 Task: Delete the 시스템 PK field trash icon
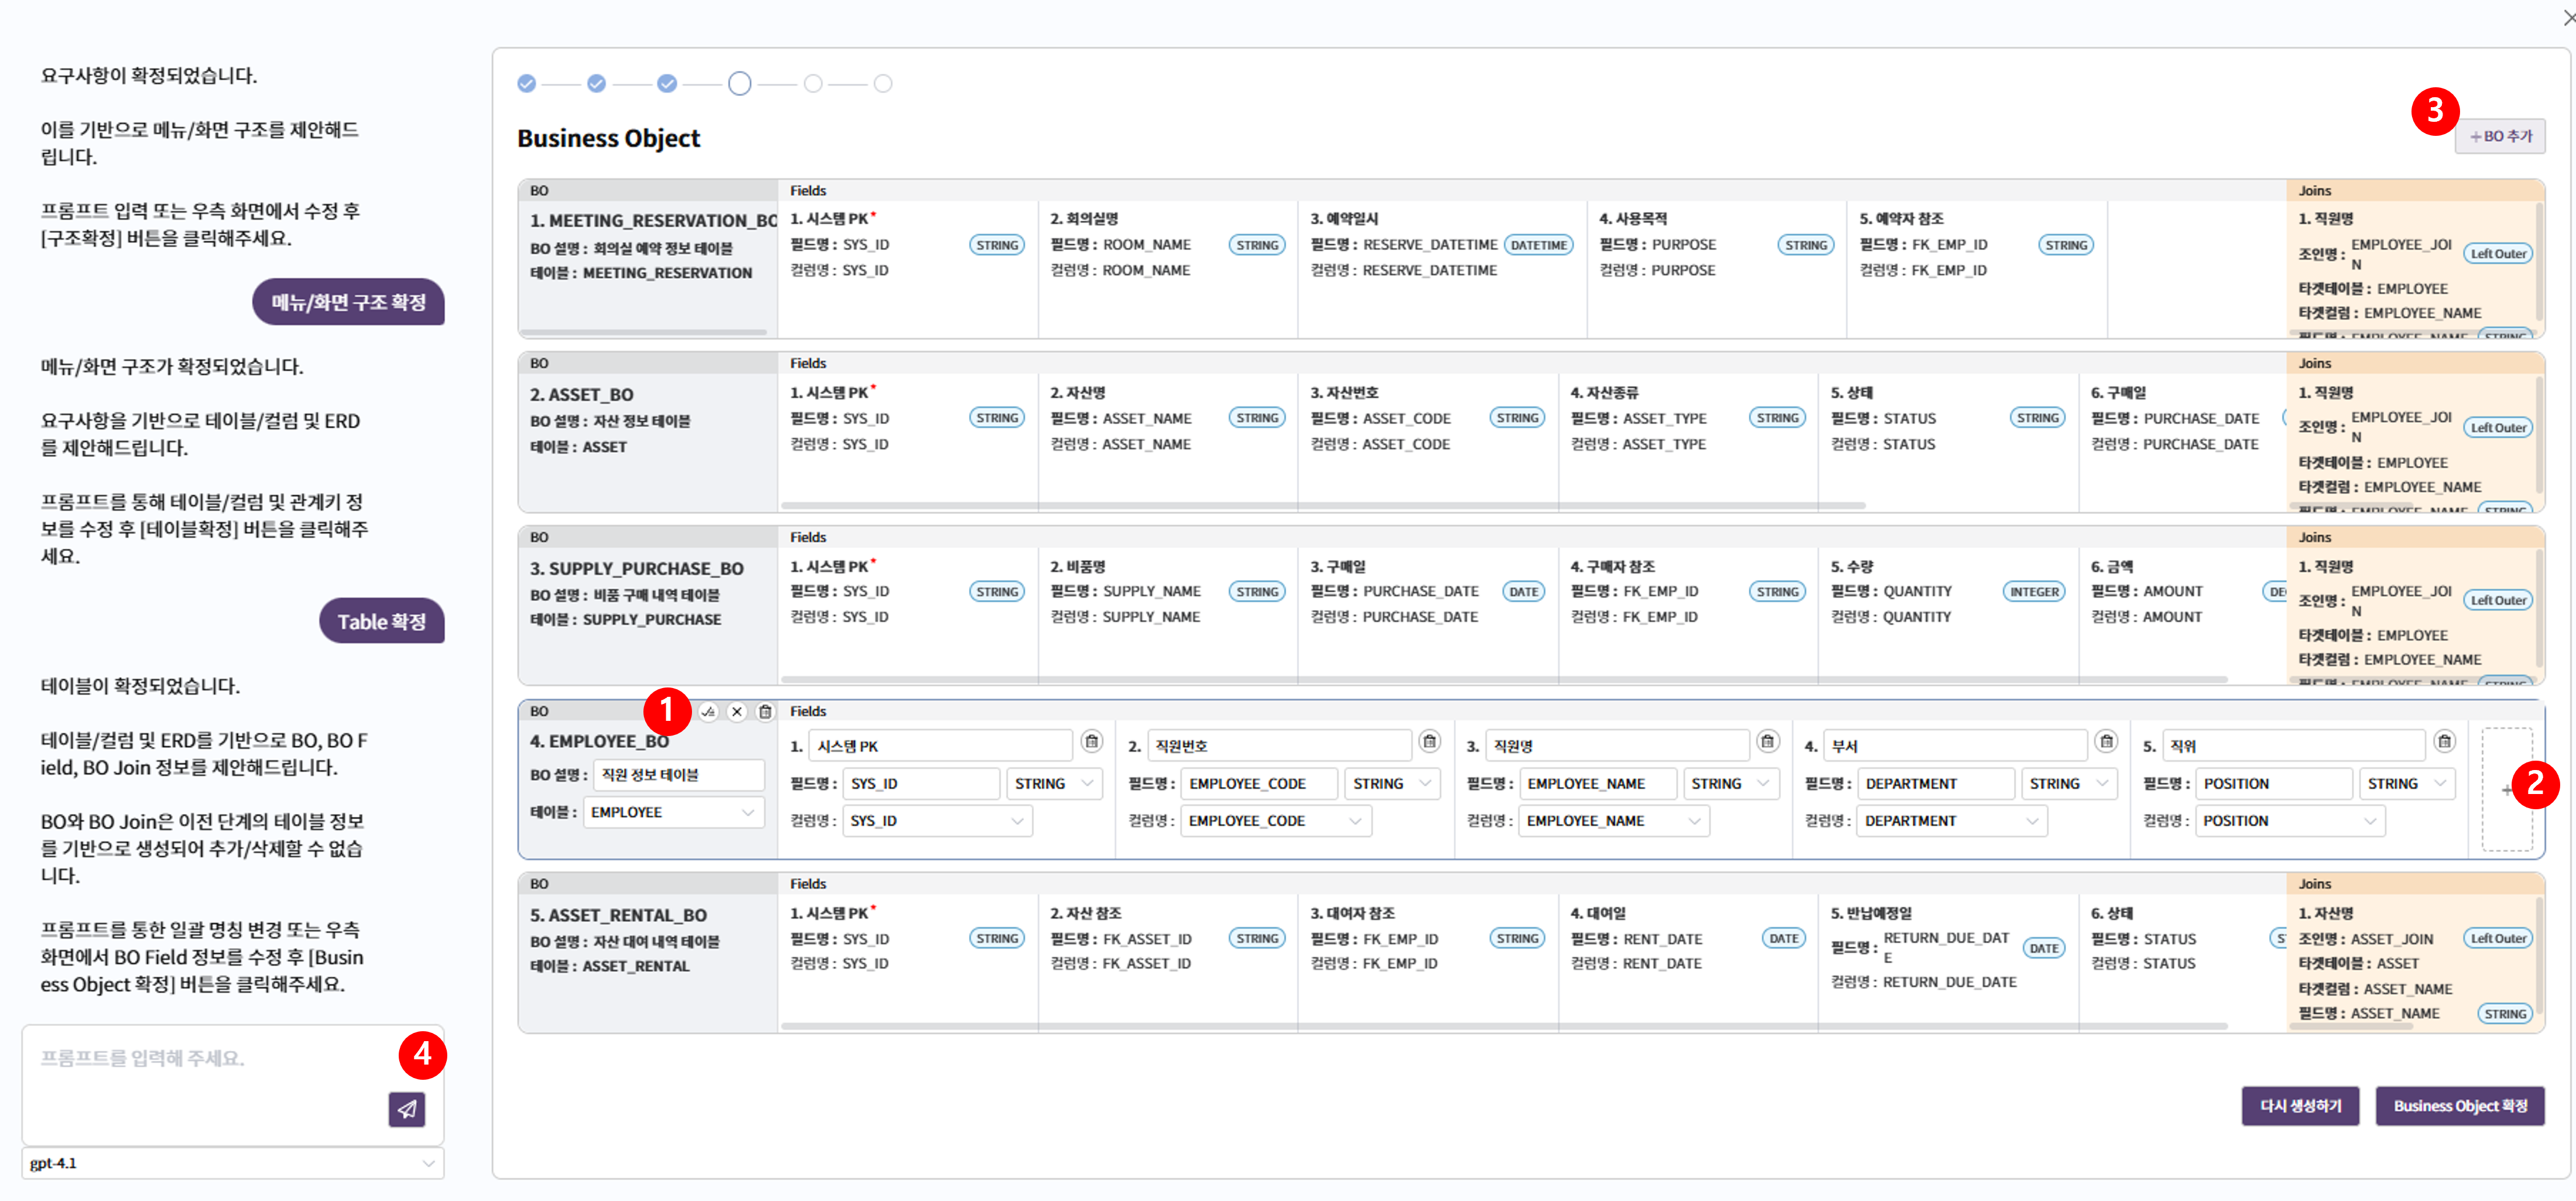(x=1092, y=742)
